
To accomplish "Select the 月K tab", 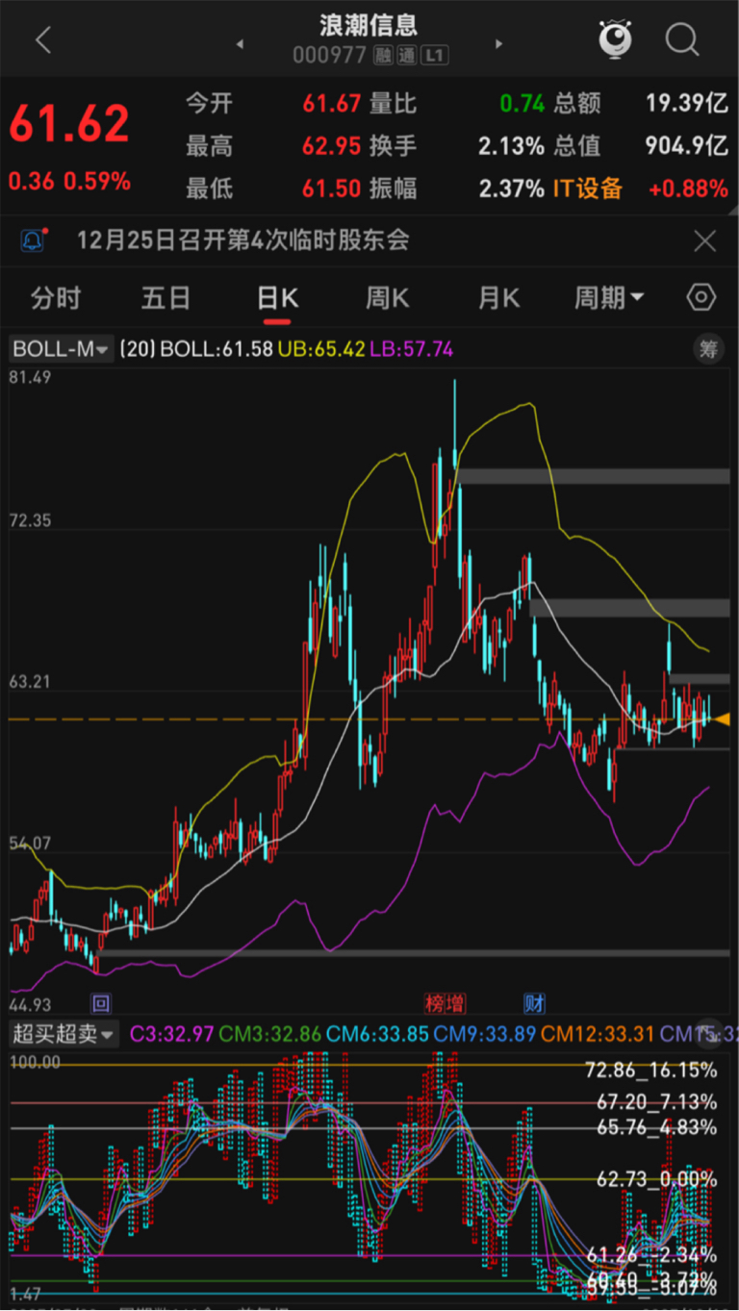I will [x=498, y=298].
